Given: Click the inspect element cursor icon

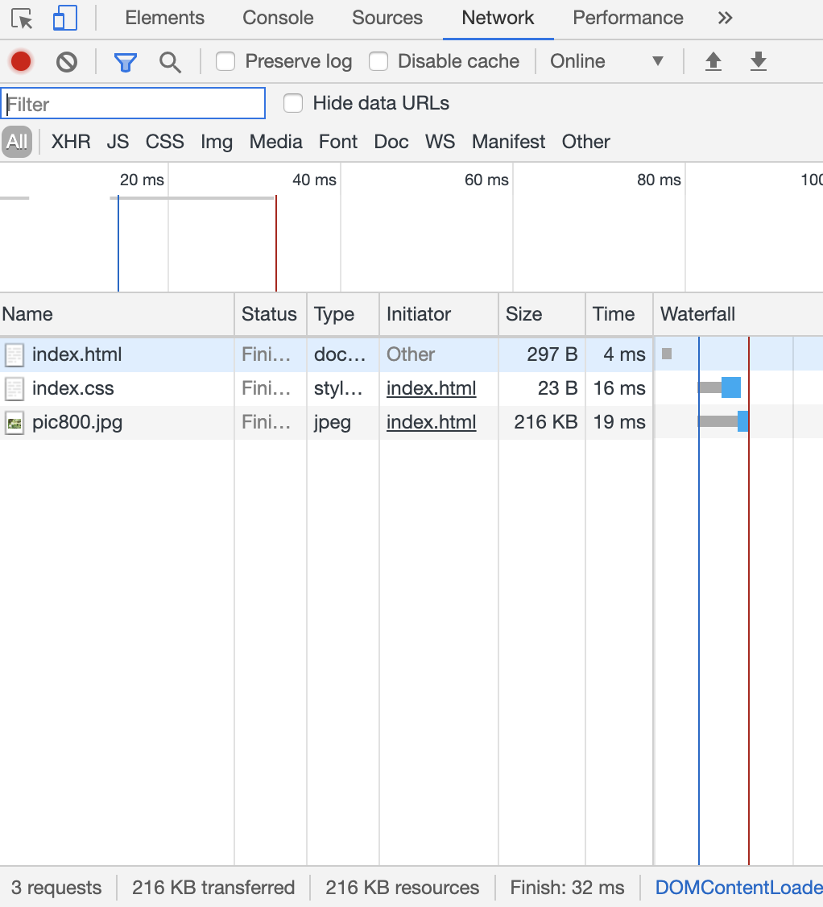Looking at the screenshot, I should 22,19.
